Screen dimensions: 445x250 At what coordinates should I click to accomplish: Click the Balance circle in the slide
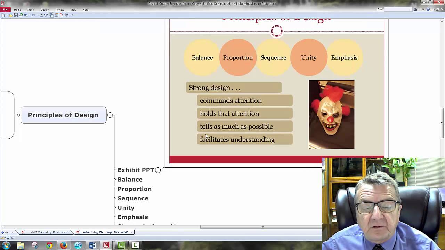tap(202, 58)
